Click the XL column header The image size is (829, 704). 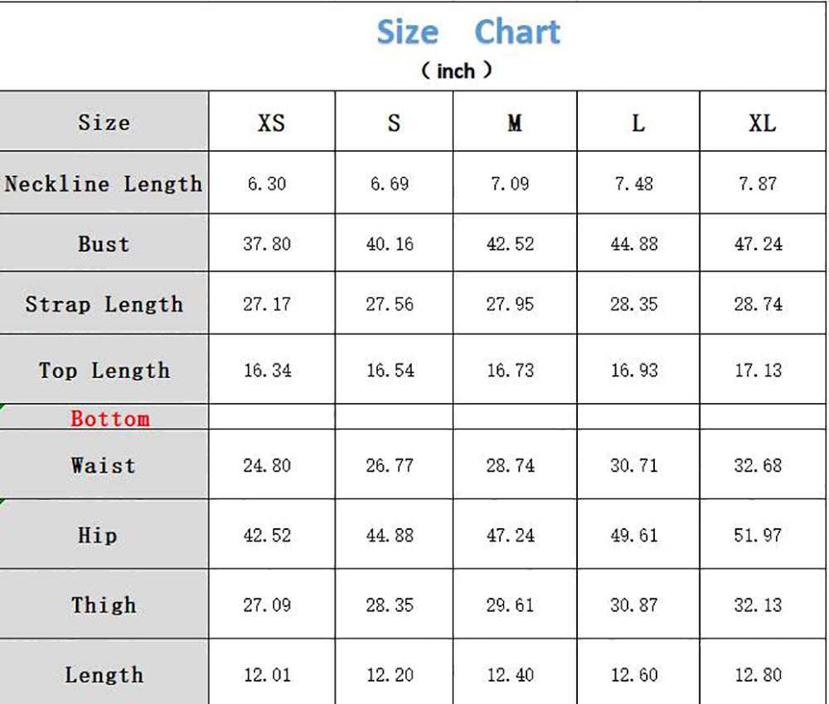[x=762, y=124]
